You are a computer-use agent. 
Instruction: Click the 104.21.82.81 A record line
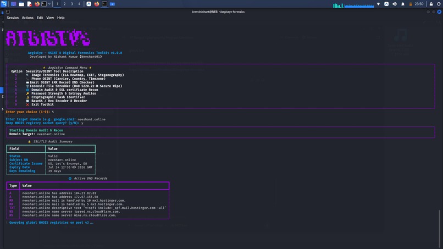[59, 193]
